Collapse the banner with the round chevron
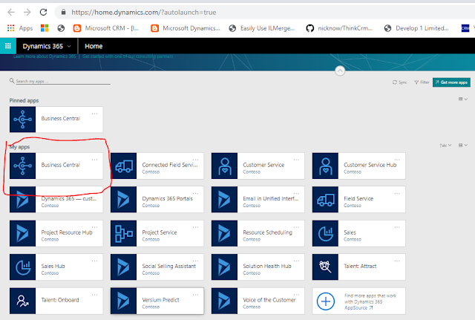Viewport: 475px width, 320px height. click(340, 71)
